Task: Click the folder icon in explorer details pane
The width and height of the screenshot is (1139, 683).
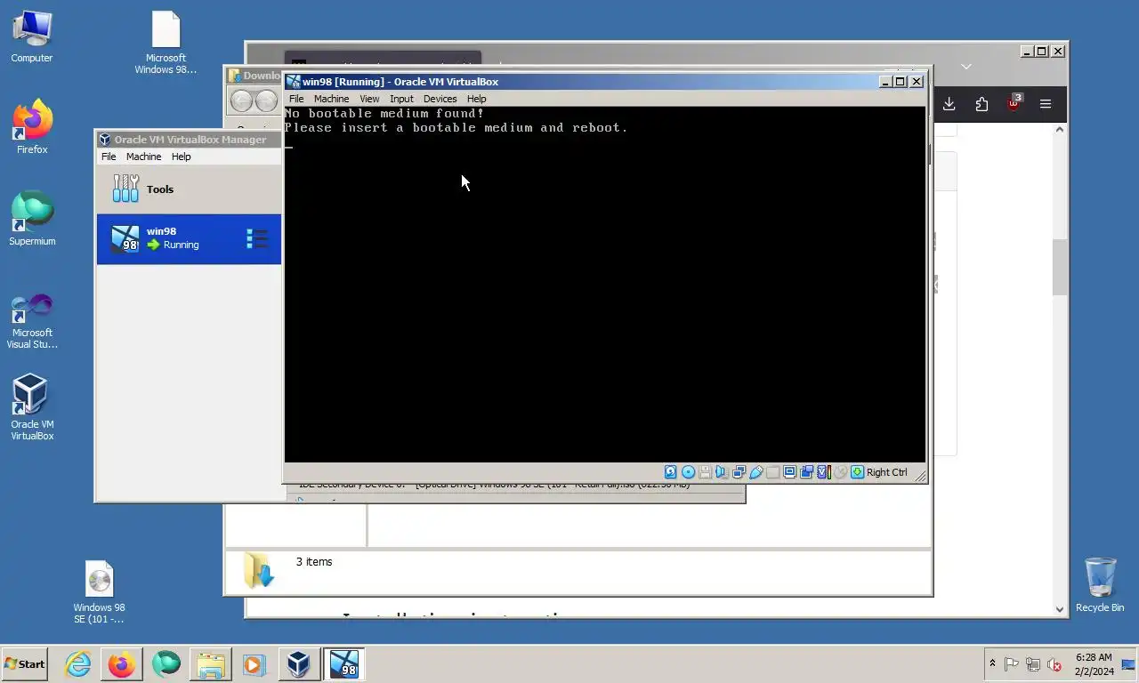Action: tap(258, 570)
